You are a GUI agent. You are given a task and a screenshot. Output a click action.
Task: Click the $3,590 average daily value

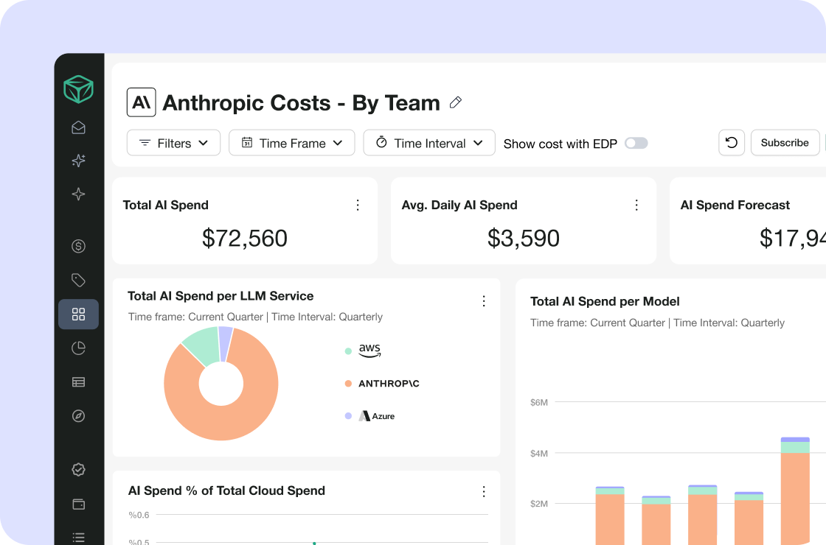coord(524,239)
